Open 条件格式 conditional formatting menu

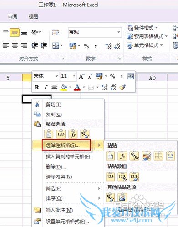142,28
